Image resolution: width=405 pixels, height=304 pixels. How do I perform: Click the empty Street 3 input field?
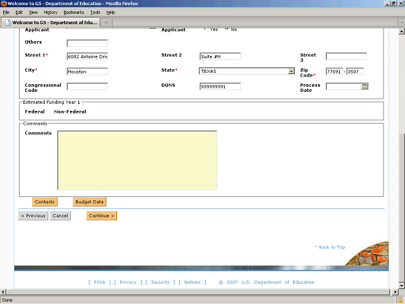(346, 56)
